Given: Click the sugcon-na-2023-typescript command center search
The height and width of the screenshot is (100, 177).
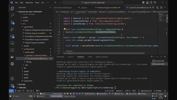Looking at the screenshot, I should tap(93, 2).
